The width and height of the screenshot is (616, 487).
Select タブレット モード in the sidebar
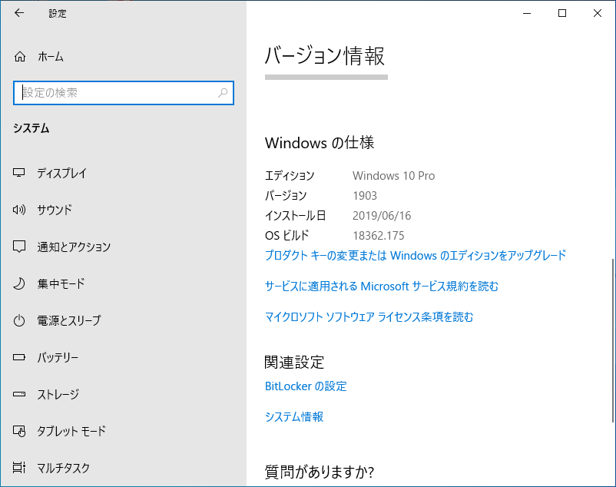coord(71,431)
